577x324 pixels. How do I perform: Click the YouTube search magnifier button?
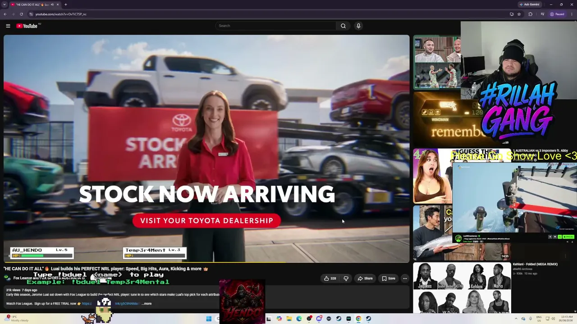point(343,26)
